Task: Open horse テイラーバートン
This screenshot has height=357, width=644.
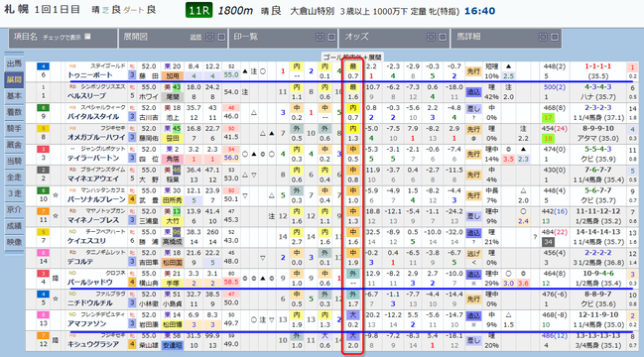Action: (x=93, y=159)
